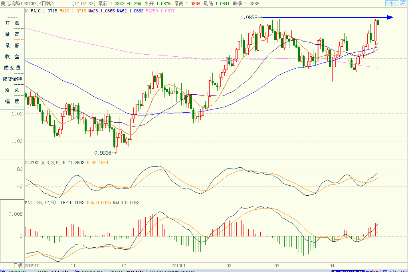Go to next instrument with right arrow icon

395,3
